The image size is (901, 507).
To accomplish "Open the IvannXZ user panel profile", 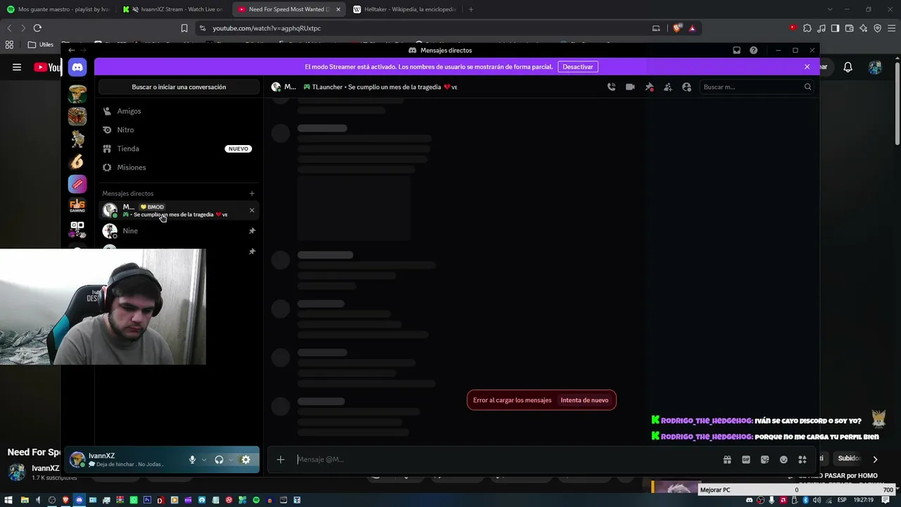I will [x=124, y=460].
